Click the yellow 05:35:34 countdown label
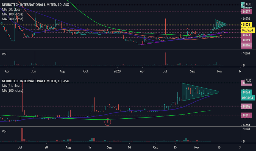256x151 pixels. [247, 30]
